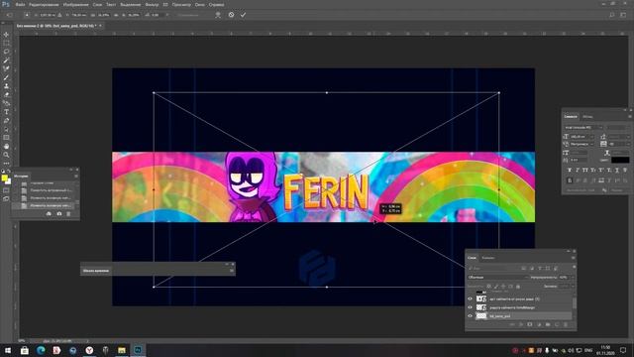Select the Hand tool
This screenshot has width=634, height=357.
6,146
